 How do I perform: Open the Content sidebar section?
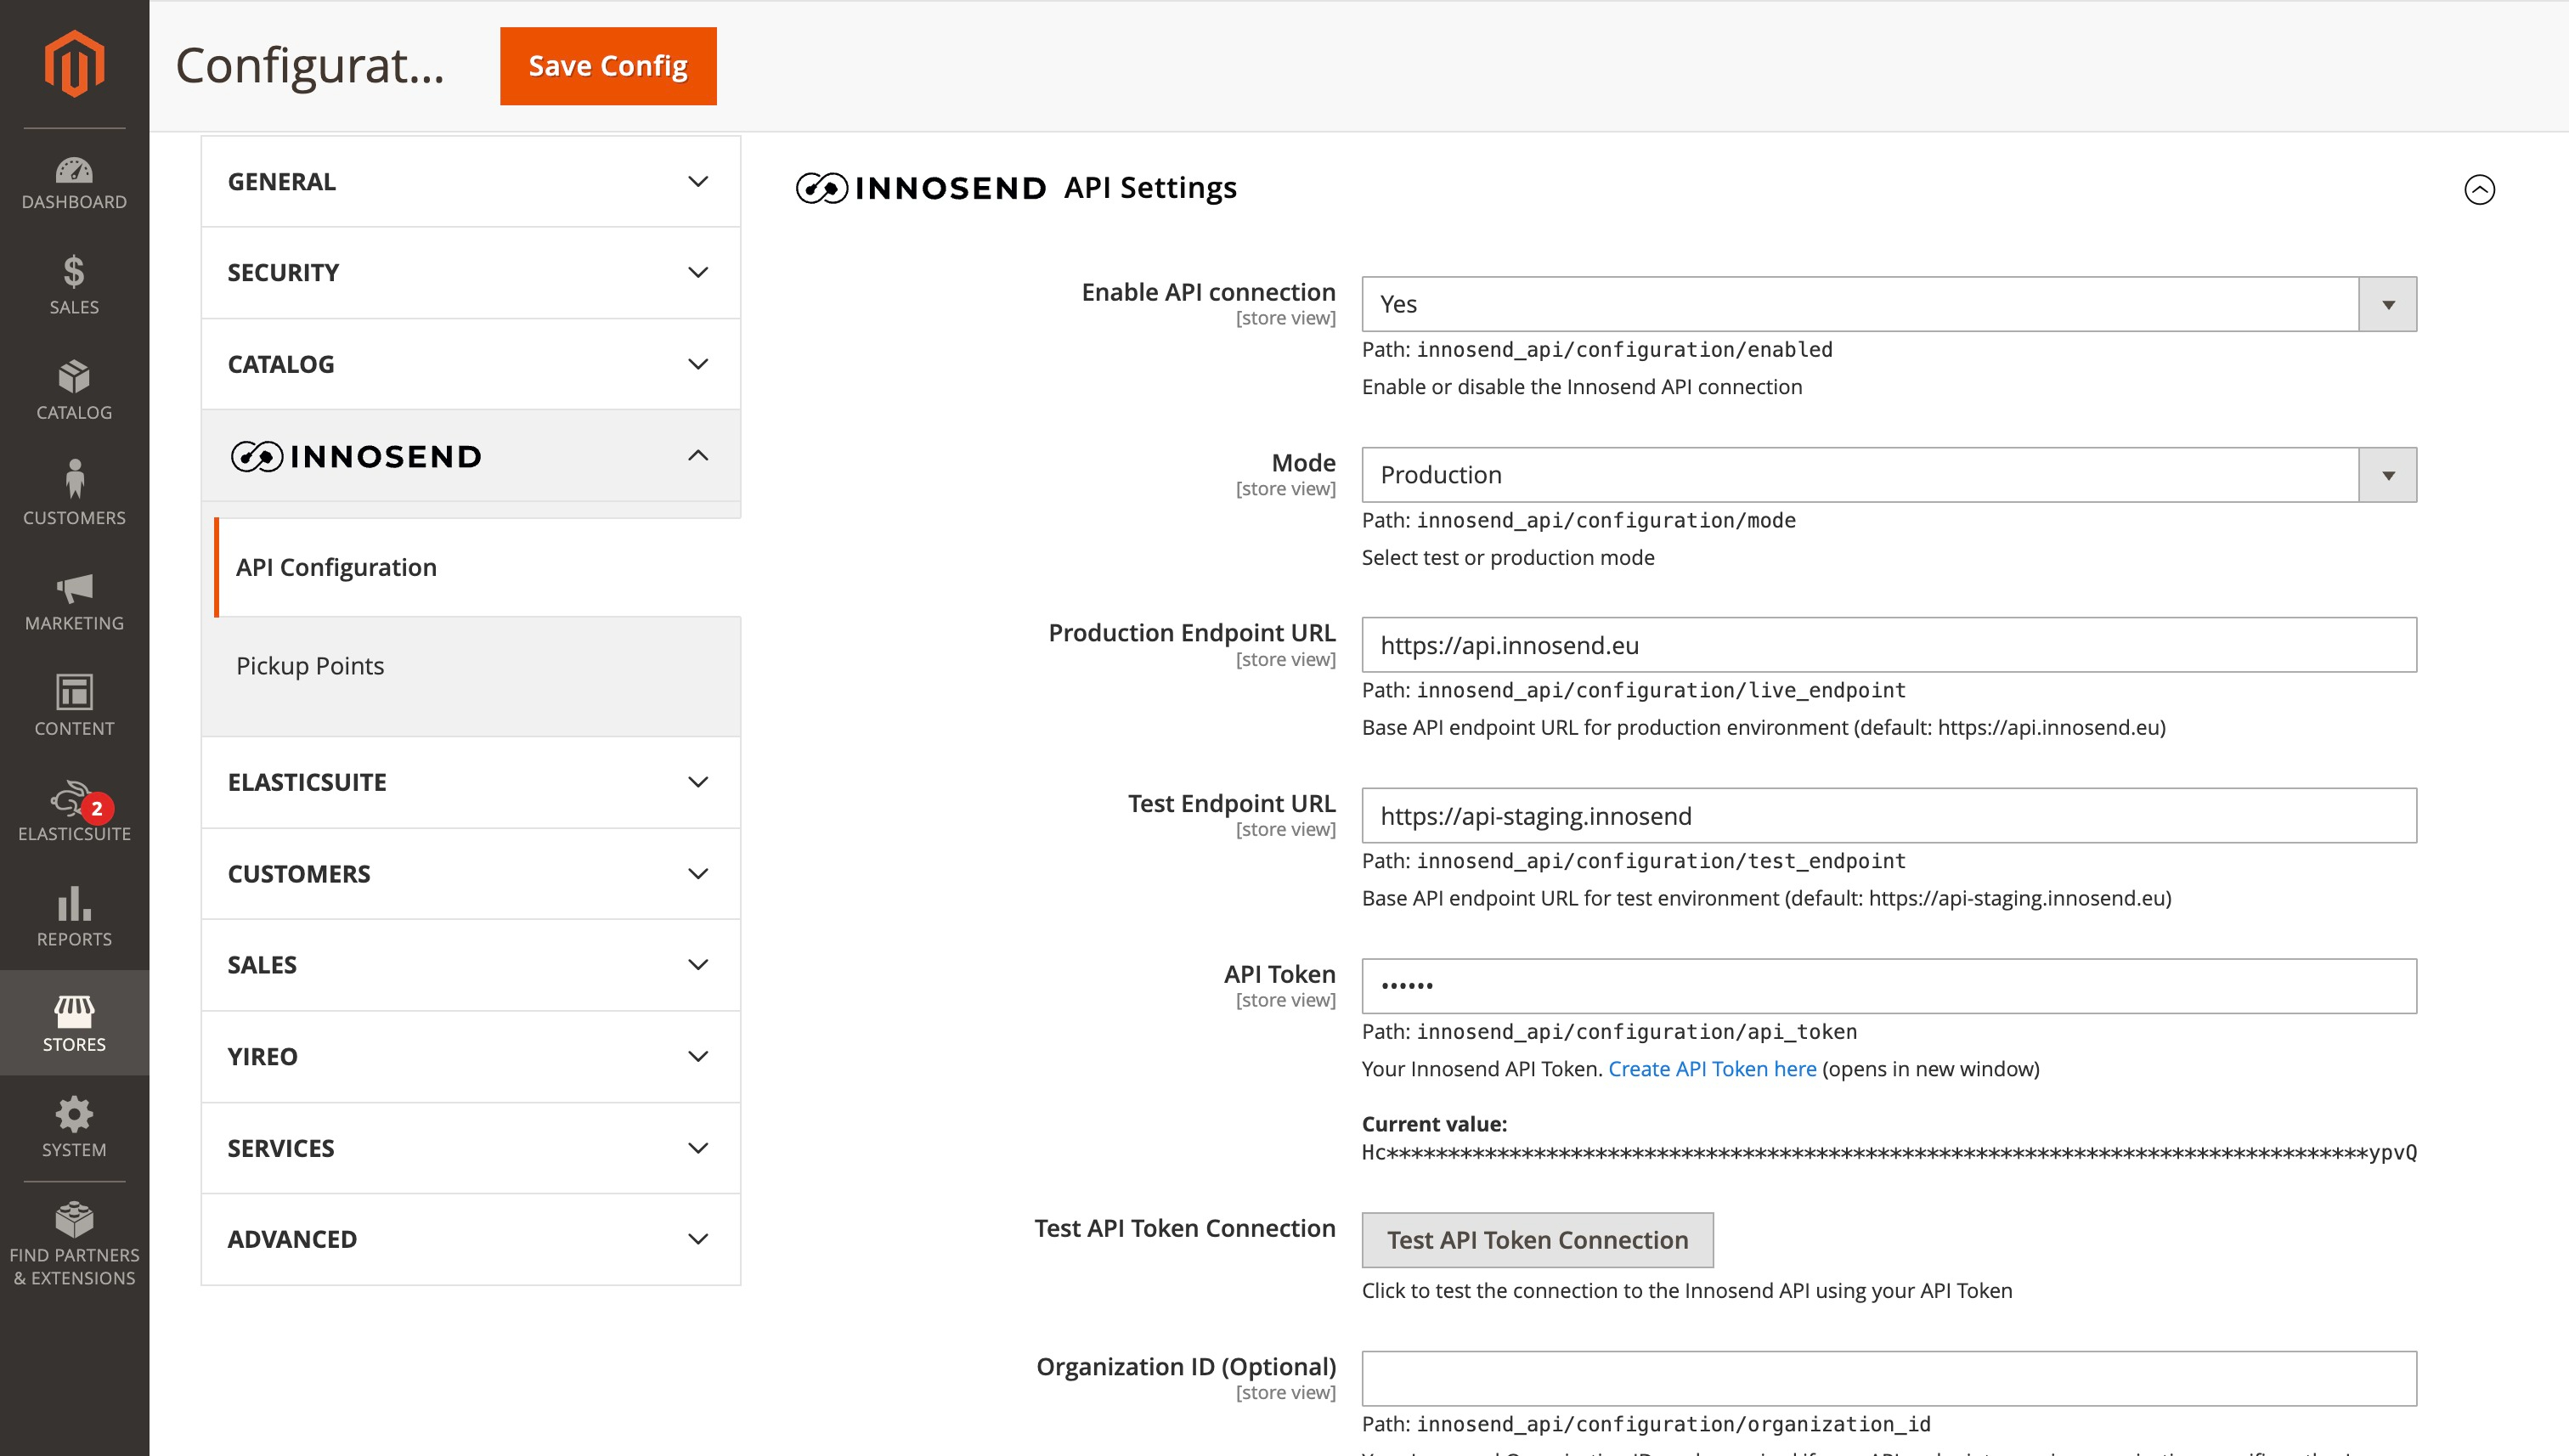[x=74, y=706]
